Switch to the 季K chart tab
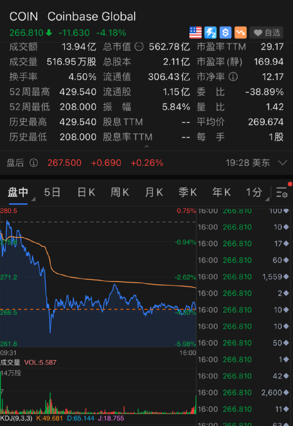Viewport: 293px width, 426px height. tap(188, 192)
